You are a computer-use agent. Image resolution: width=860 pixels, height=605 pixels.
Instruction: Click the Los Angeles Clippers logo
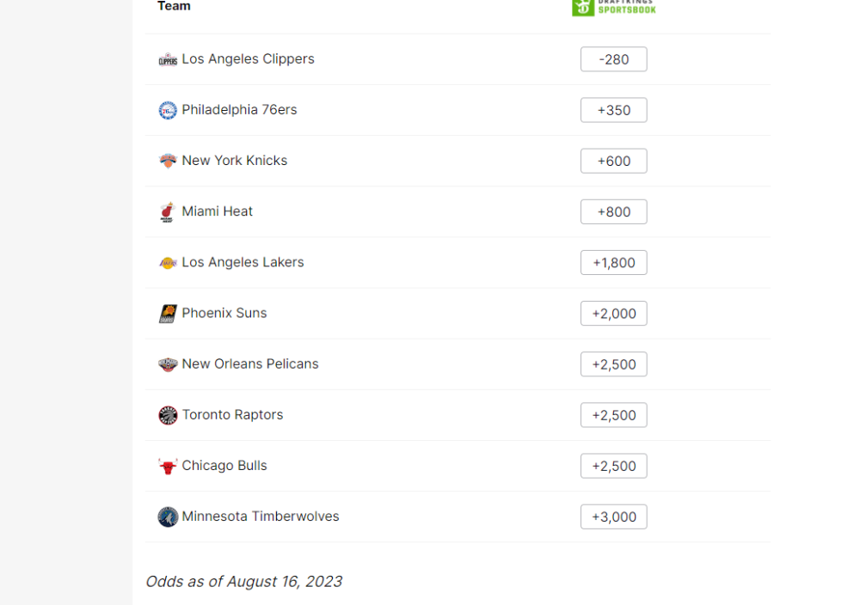tap(168, 60)
